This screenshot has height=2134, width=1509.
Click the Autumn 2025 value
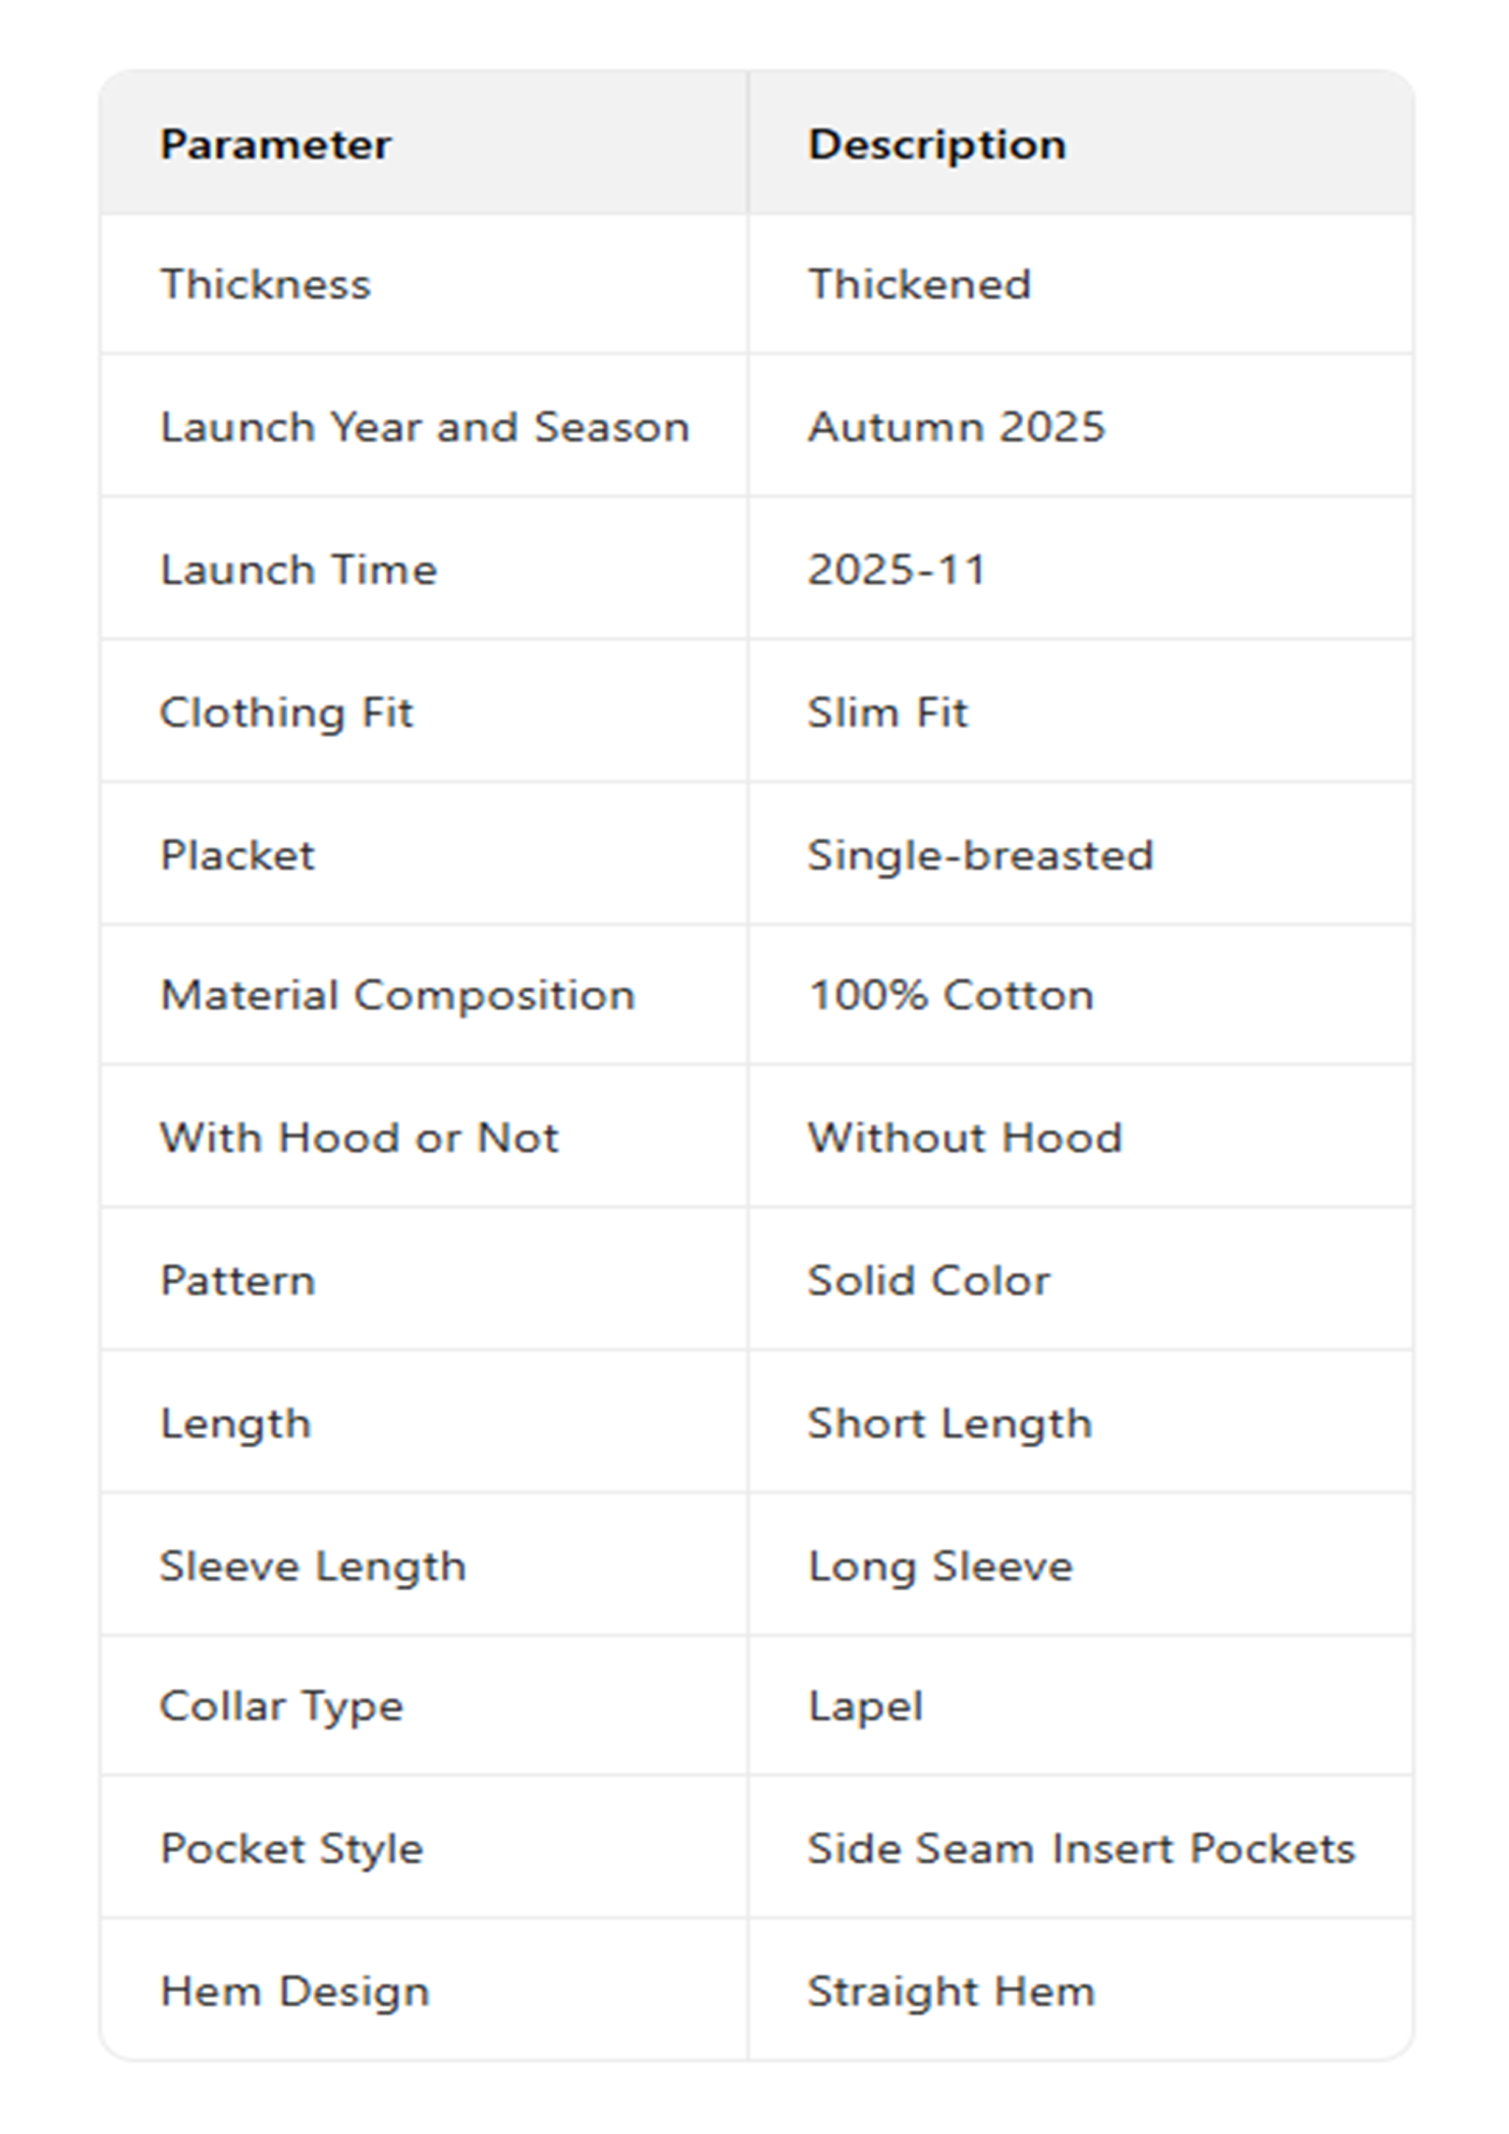pos(956,428)
